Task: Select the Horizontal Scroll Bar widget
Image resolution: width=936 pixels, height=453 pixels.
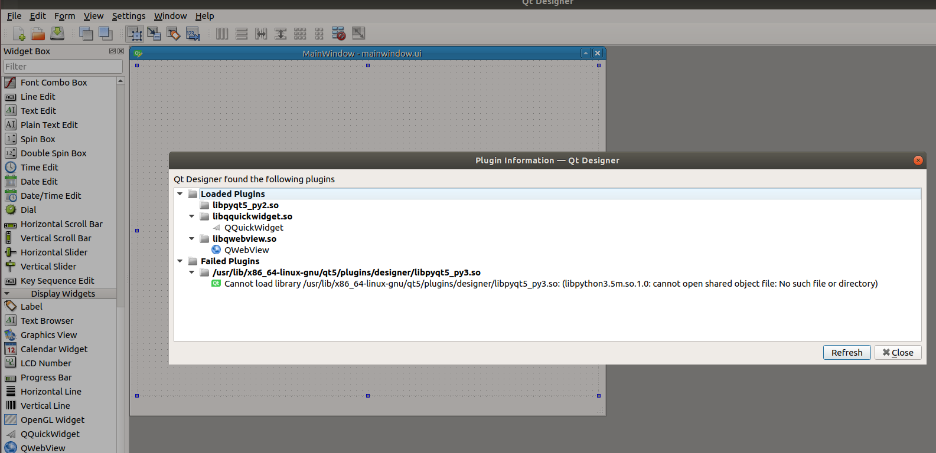Action: (x=61, y=224)
